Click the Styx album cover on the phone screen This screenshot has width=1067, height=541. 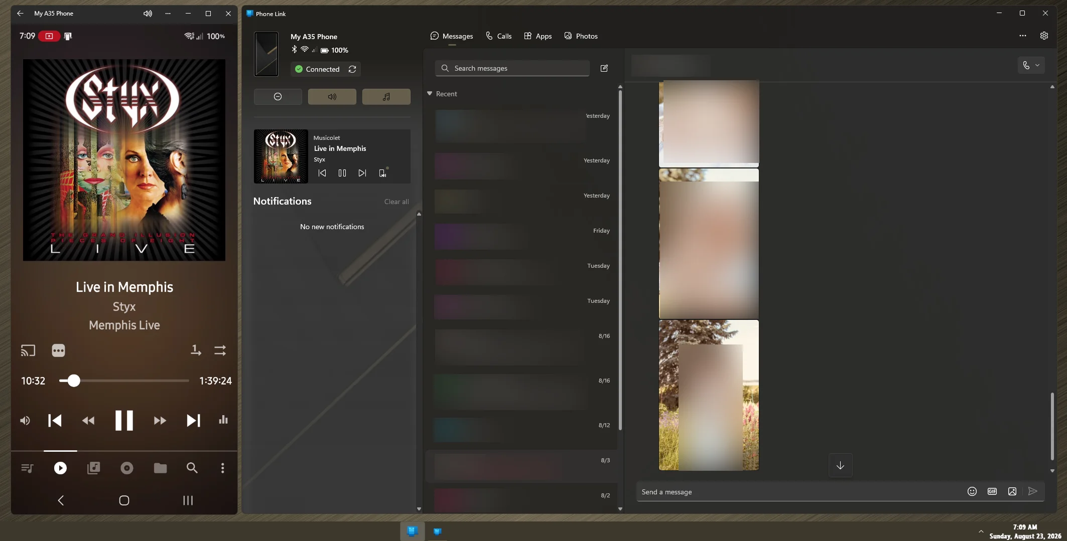click(124, 160)
